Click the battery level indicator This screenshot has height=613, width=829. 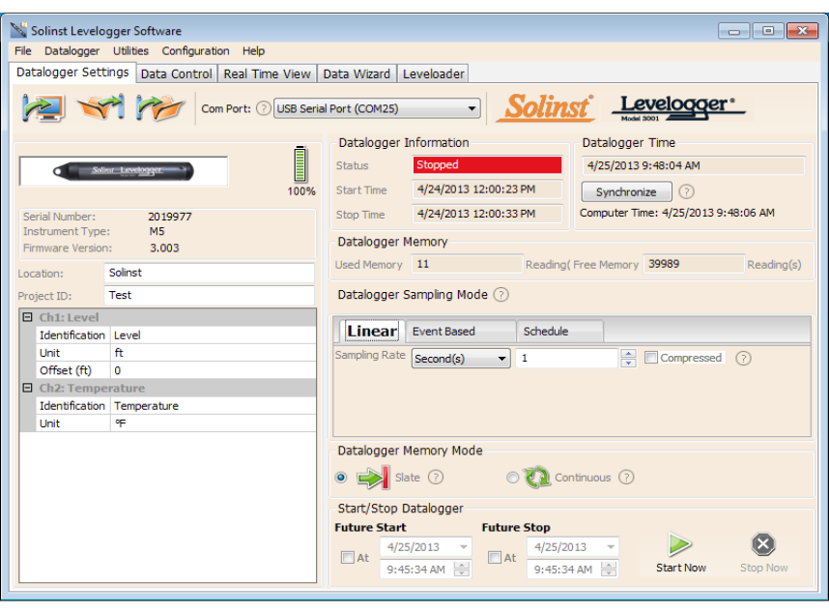pos(300,164)
